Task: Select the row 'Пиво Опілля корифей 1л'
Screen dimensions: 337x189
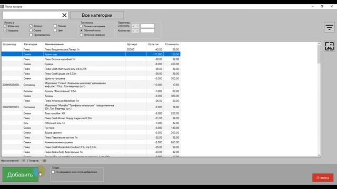Action: tap(91, 59)
